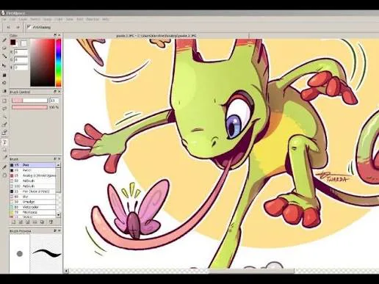Open the Help menu

click(x=106, y=19)
